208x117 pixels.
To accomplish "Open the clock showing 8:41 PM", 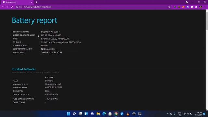I will pyautogui.click(x=198, y=114).
